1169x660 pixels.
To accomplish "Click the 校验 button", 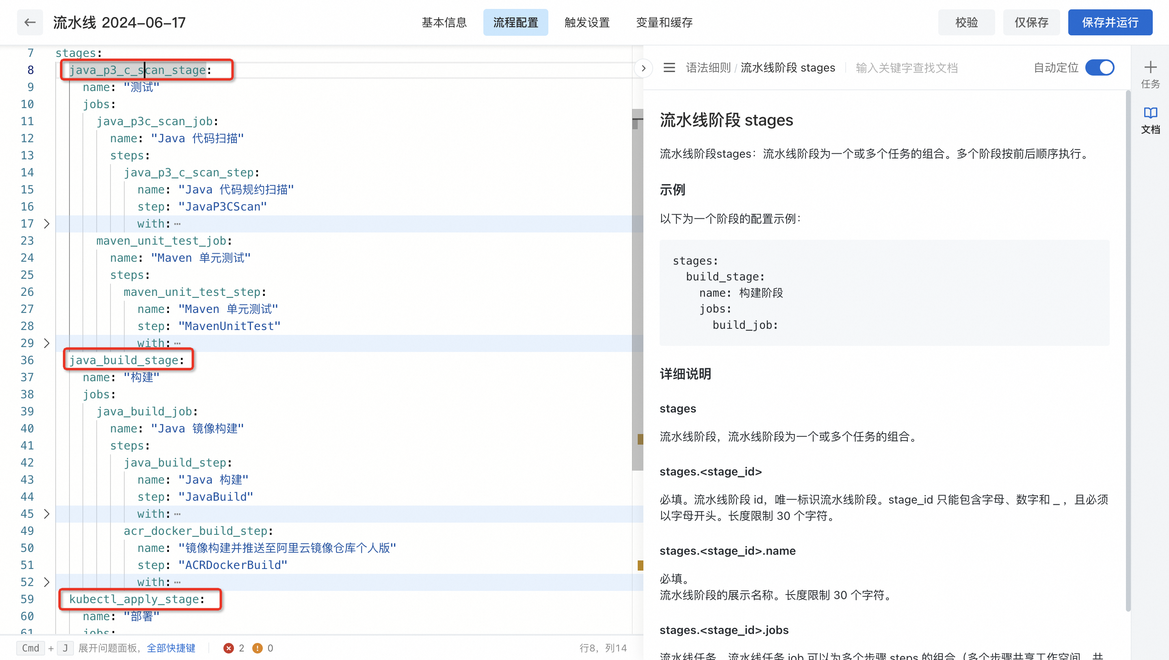I will pos(966,22).
